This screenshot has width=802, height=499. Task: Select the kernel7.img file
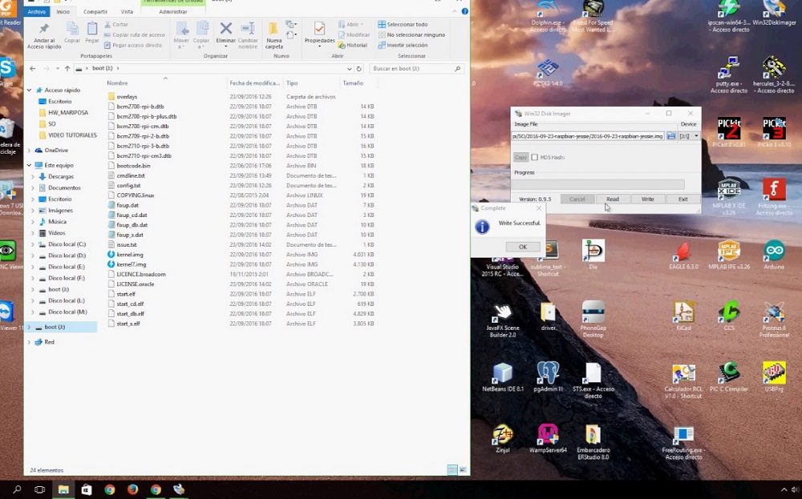click(x=132, y=264)
